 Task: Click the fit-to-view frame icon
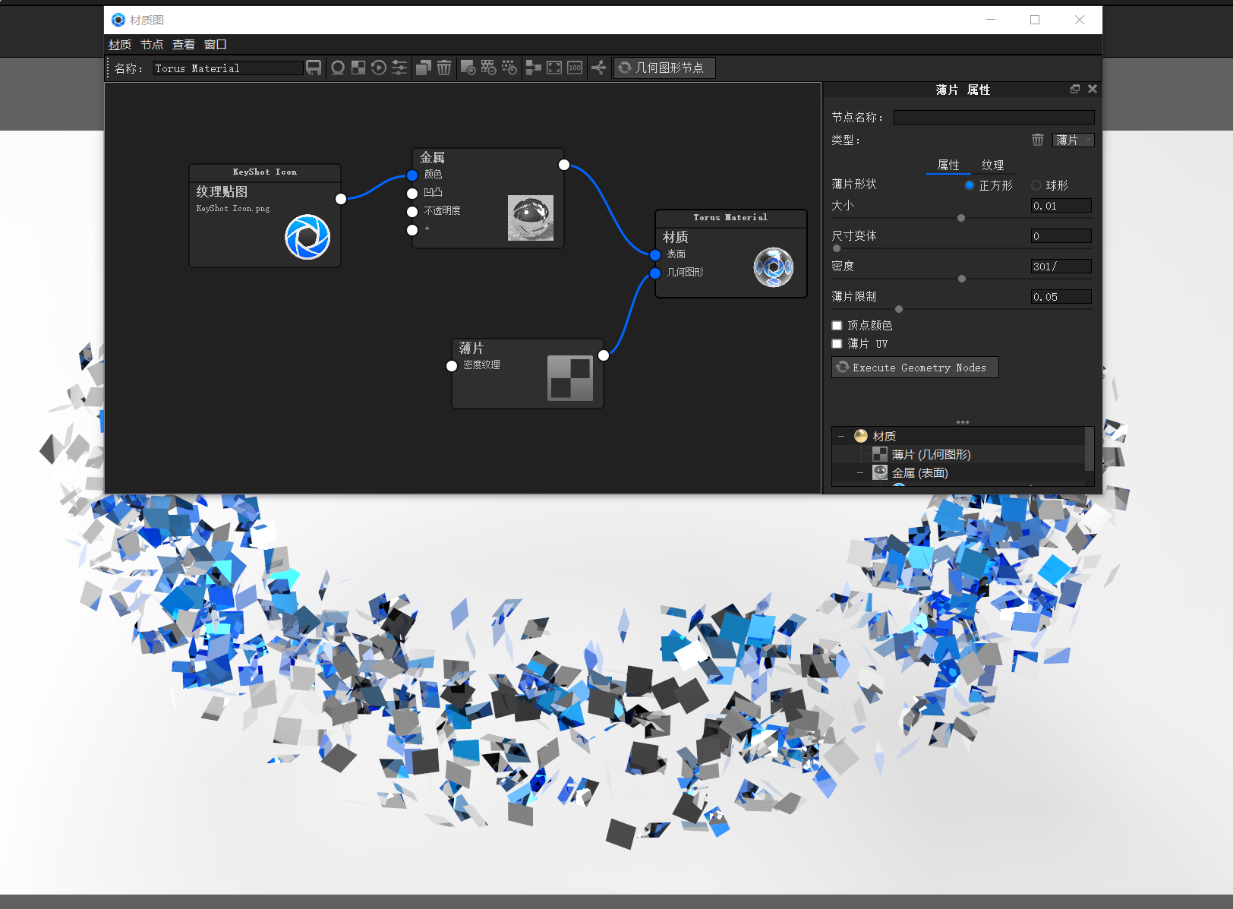coord(554,68)
